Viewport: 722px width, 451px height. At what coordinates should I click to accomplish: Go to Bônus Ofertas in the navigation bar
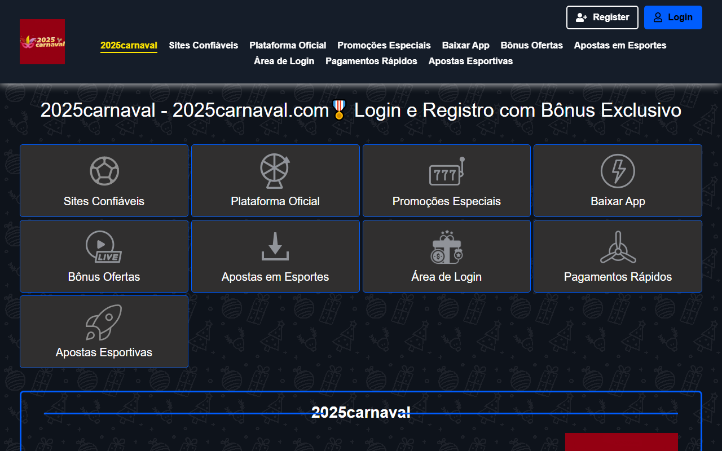pos(532,45)
